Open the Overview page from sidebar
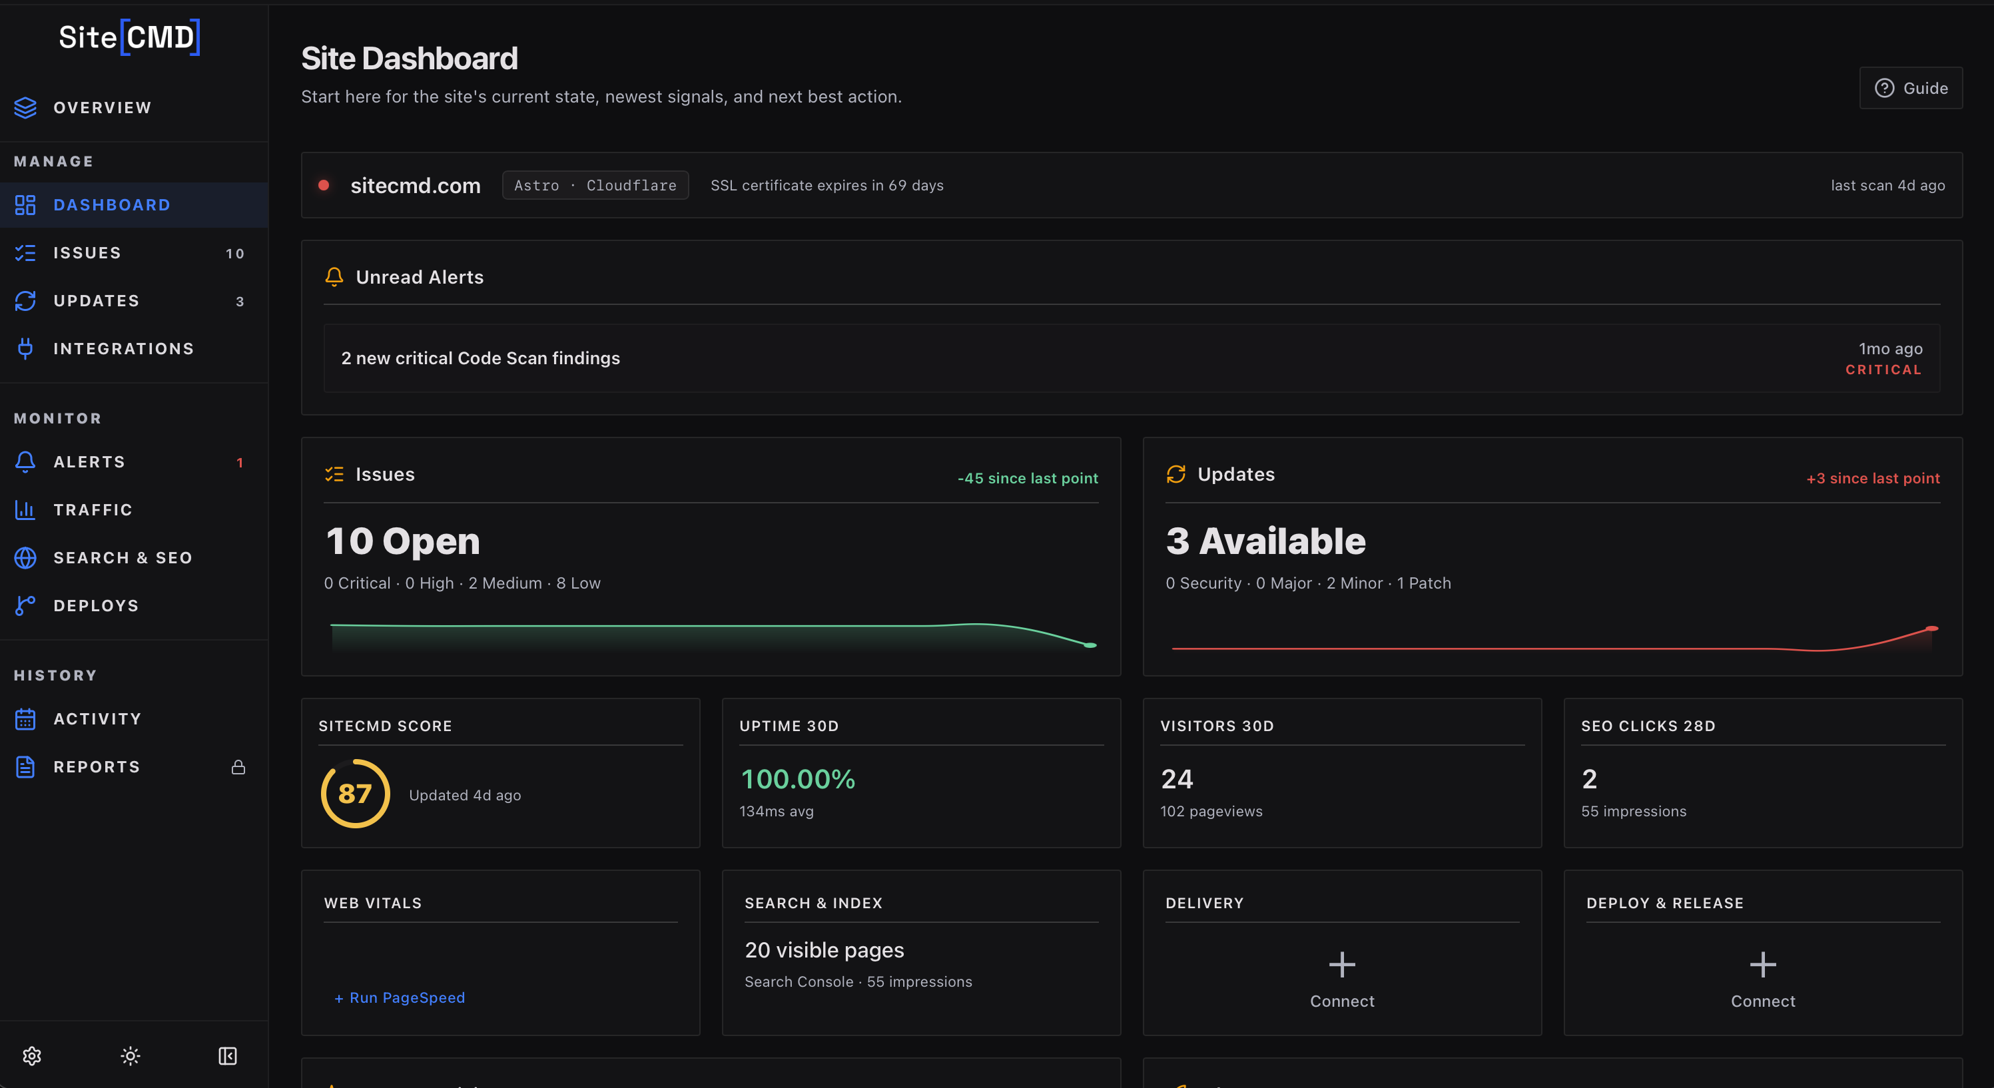 134,108
